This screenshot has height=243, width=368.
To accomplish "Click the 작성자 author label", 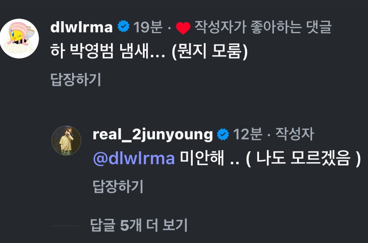I will point(295,134).
